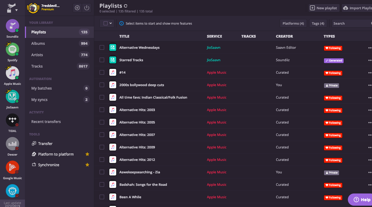Tick the checkbox for Starred Tracks
This screenshot has height=207, width=372.
pyautogui.click(x=102, y=60)
